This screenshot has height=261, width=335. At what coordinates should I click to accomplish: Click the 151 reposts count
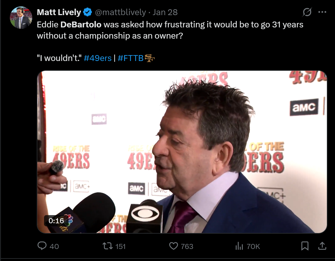[120, 246]
